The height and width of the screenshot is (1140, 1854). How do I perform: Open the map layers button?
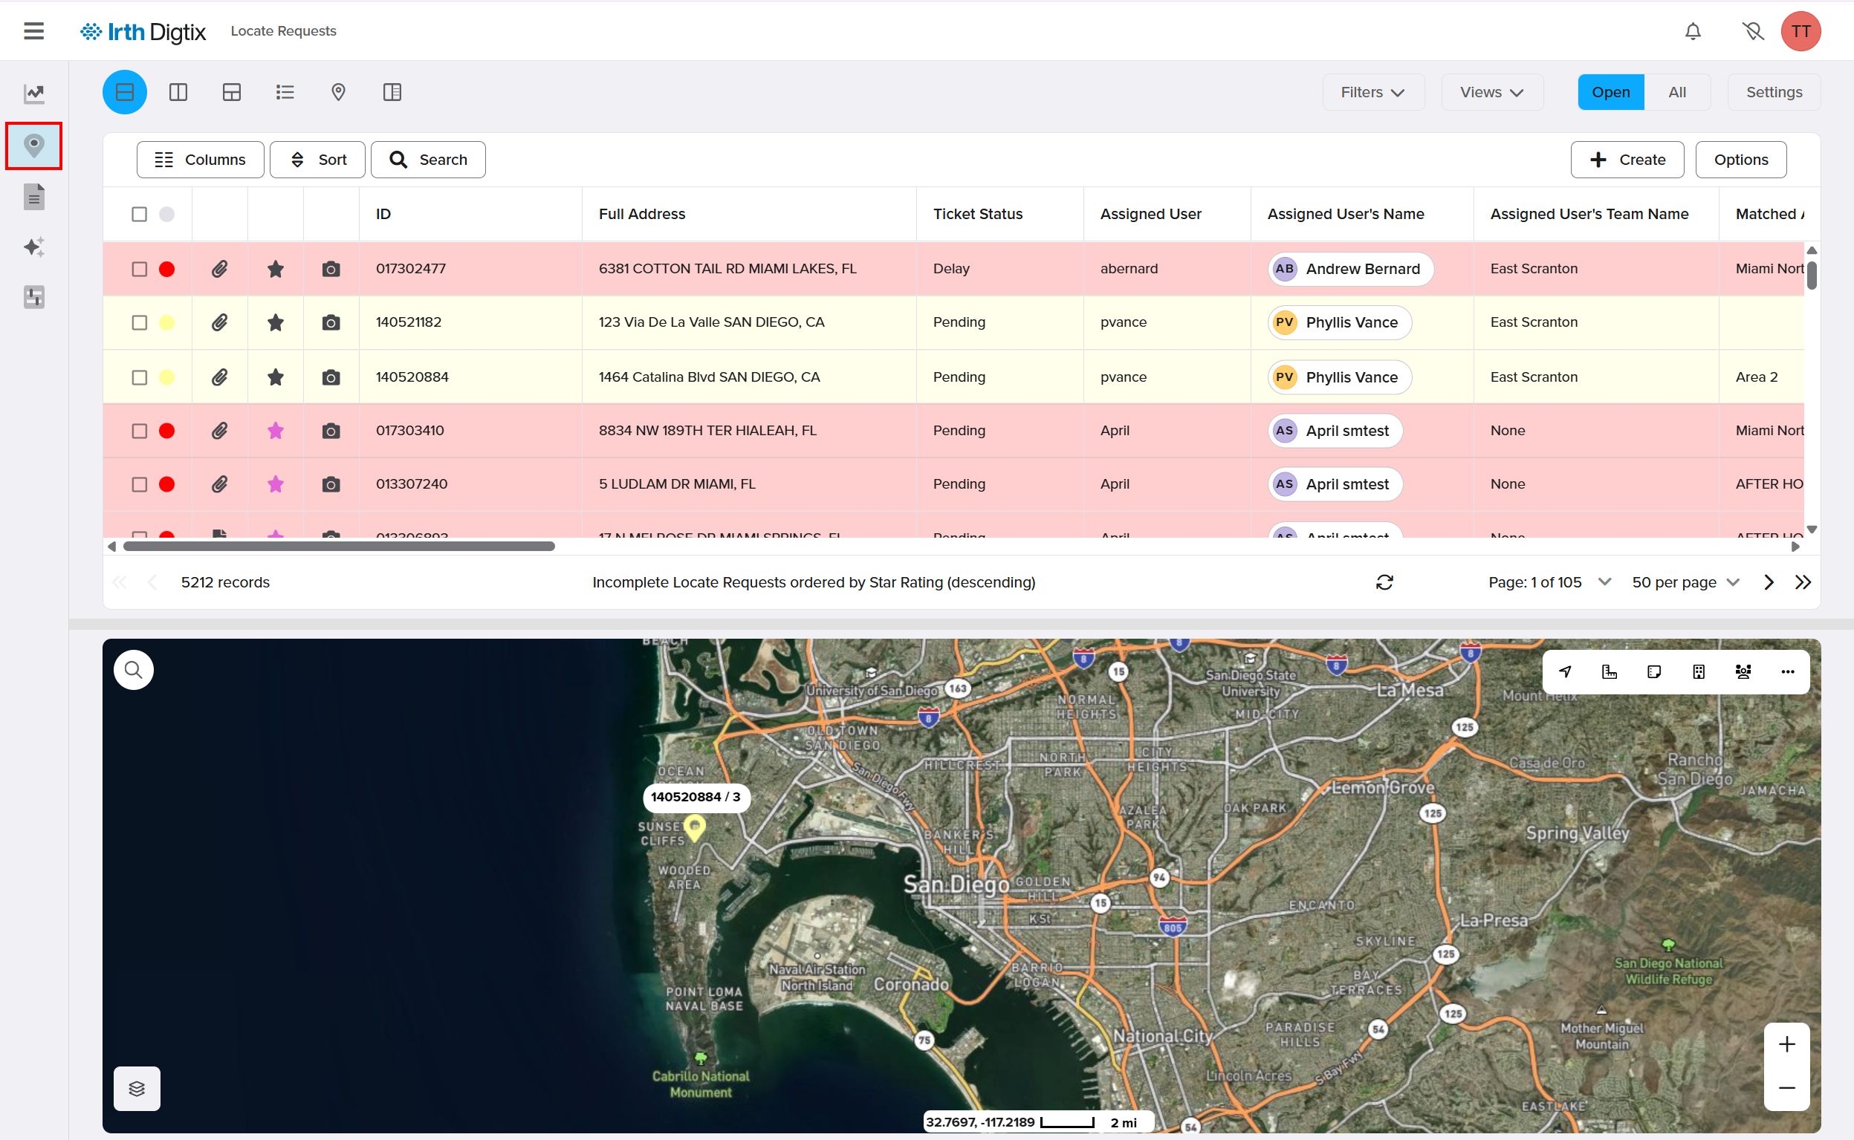point(137,1088)
